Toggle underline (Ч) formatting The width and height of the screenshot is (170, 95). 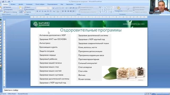42,11
